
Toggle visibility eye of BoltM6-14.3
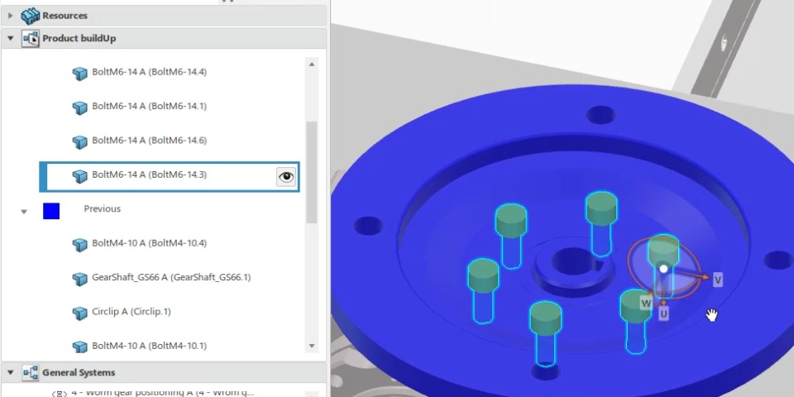[x=286, y=177]
